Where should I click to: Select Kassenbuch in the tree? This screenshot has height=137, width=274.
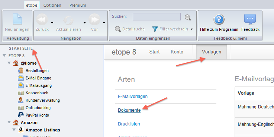tap(37, 93)
